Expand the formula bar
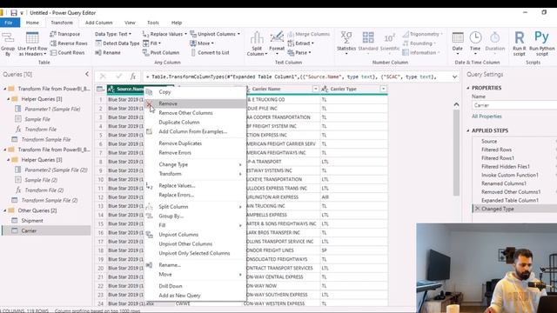 click(x=454, y=77)
